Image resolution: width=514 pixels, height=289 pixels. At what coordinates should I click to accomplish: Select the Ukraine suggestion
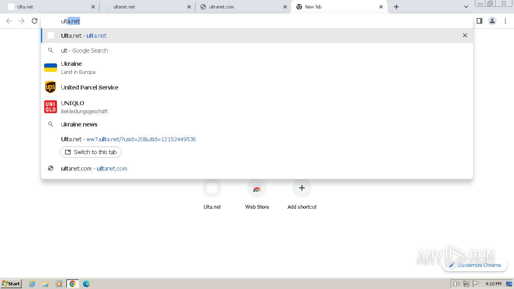click(x=257, y=67)
